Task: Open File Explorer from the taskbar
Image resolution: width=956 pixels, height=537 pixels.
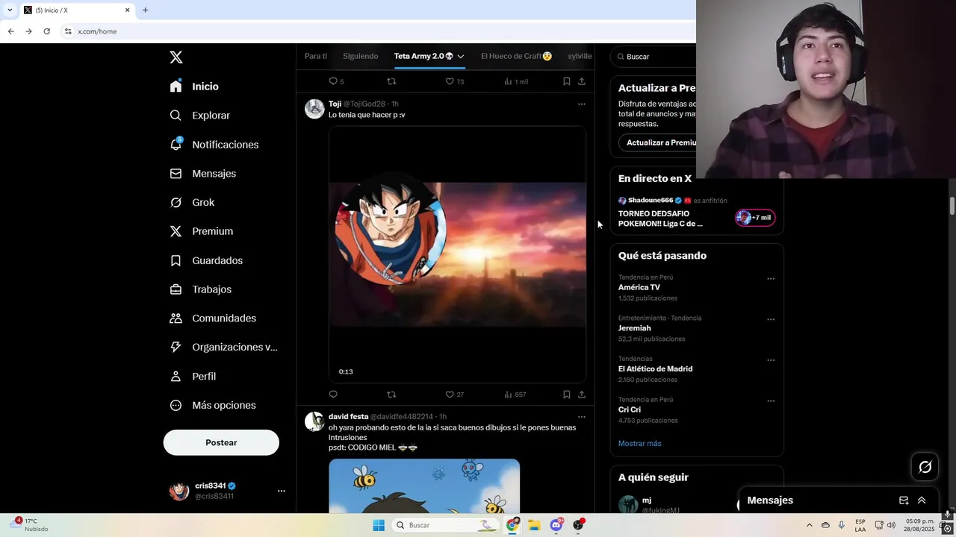Action: point(534,525)
